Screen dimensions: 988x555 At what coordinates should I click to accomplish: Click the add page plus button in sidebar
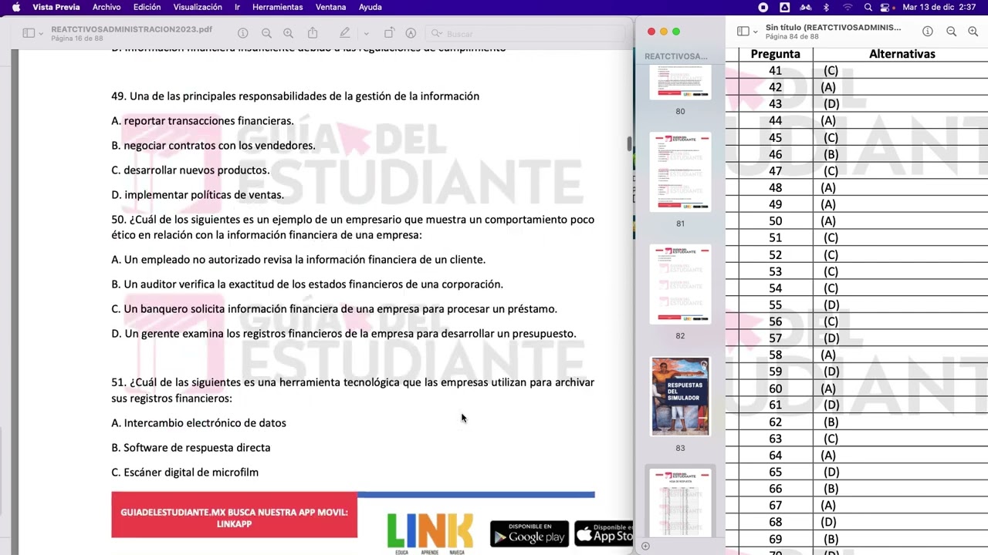(645, 546)
